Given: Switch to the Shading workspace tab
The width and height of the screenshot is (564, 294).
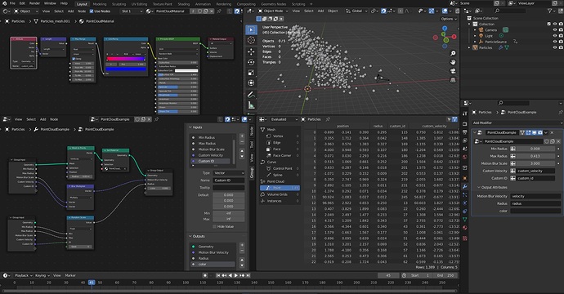Looking at the screenshot, I should (x=183, y=4).
